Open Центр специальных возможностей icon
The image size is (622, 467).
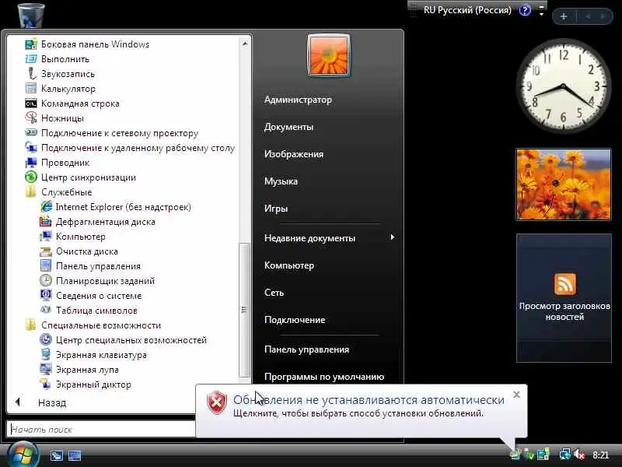tap(46, 339)
